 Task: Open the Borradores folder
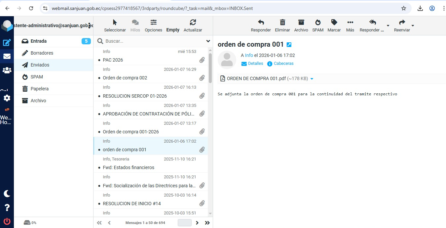pyautogui.click(x=42, y=53)
